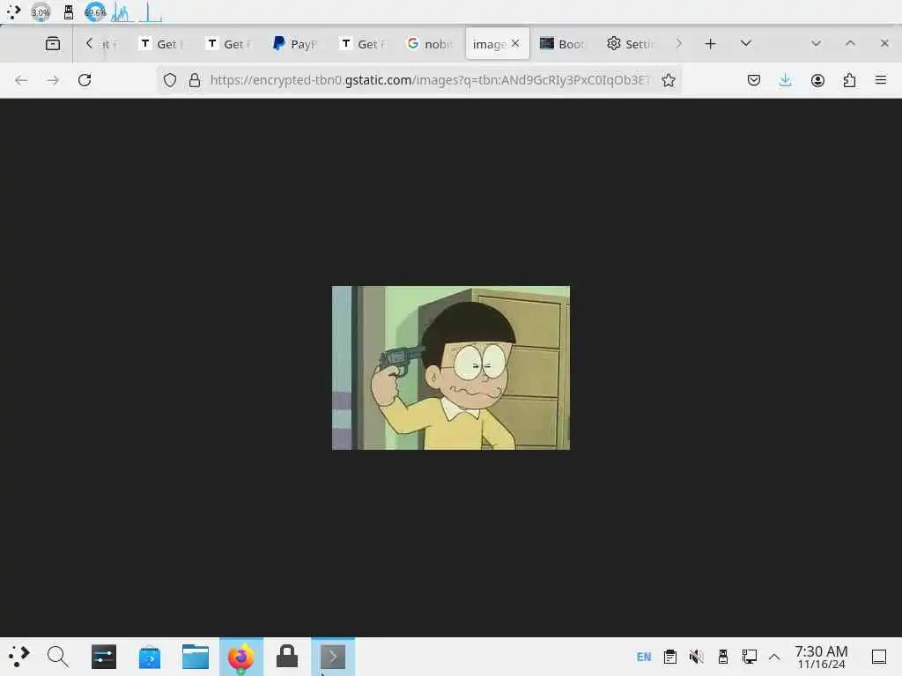This screenshot has width=902, height=676.
Task: Open a new tab with the plus button
Action: (x=711, y=44)
